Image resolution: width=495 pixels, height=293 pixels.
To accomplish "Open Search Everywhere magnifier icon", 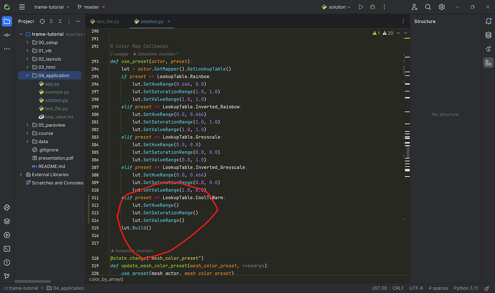I will 428,7.
